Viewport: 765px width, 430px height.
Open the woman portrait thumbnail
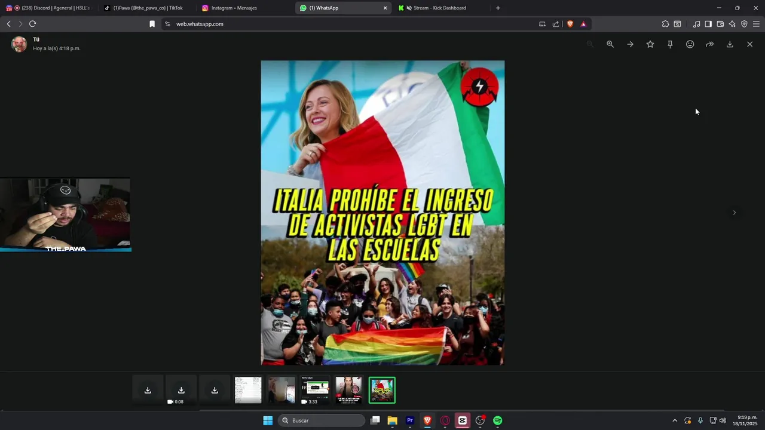348,391
